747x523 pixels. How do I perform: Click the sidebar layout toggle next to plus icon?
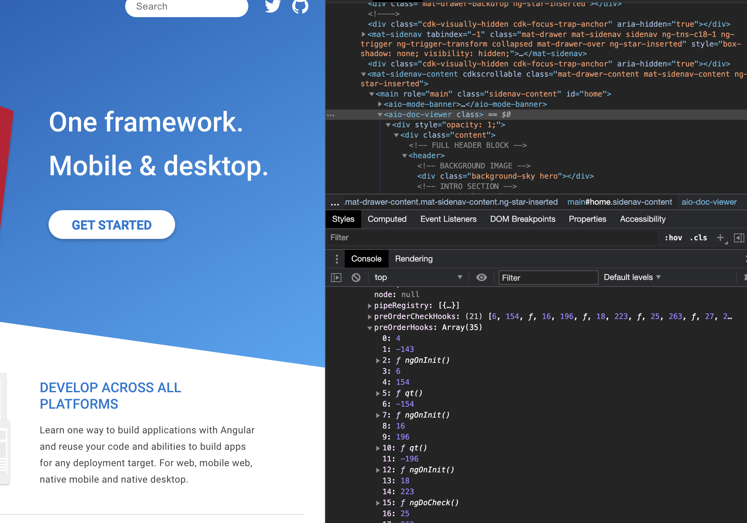[x=739, y=238]
